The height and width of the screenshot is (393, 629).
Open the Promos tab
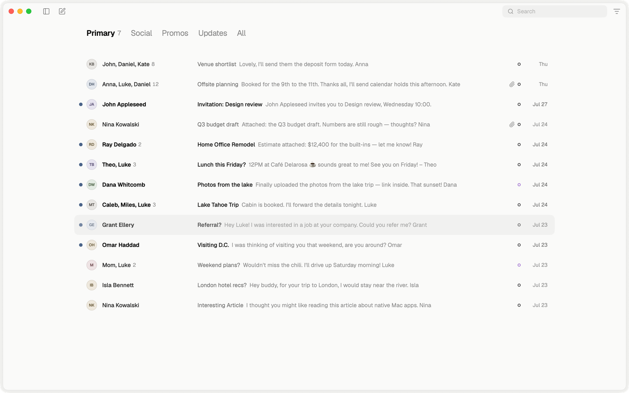pos(175,33)
